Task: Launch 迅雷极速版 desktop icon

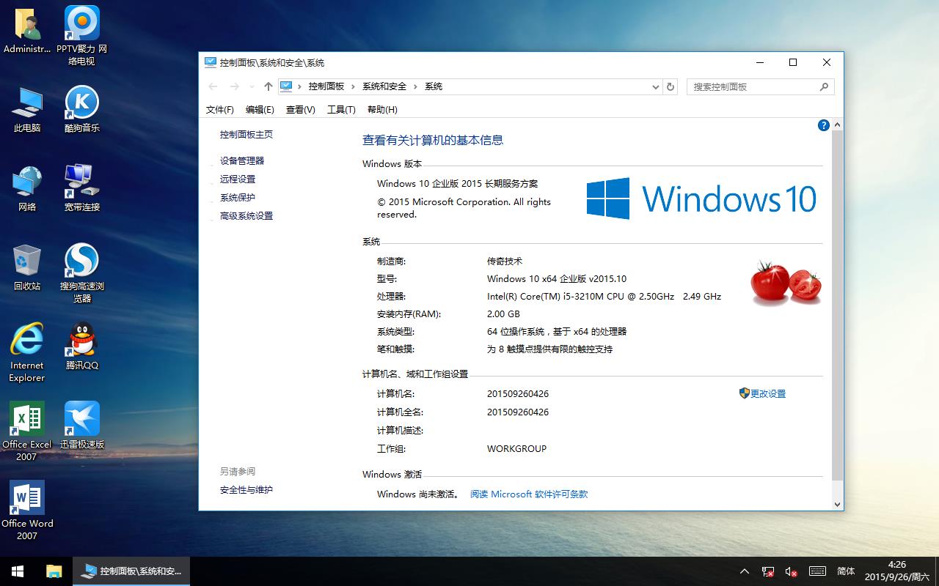Action: click(82, 426)
